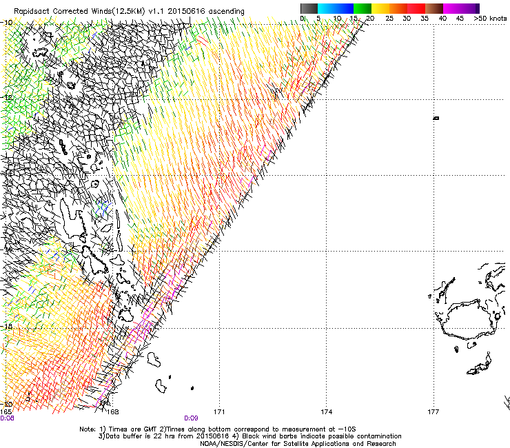
Task: Click the "45" legend tick label
Action: click(x=460, y=18)
